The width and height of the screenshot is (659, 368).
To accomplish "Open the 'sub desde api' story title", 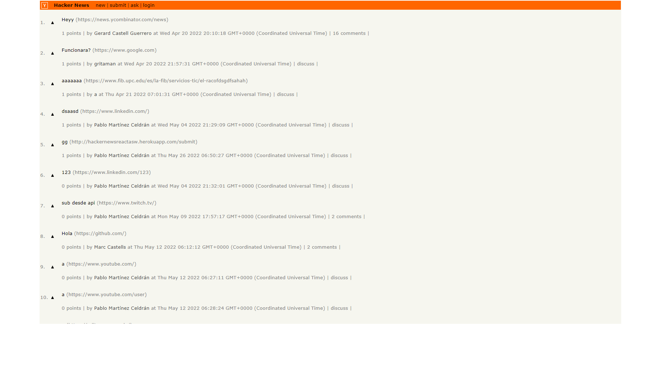I will click(78, 203).
